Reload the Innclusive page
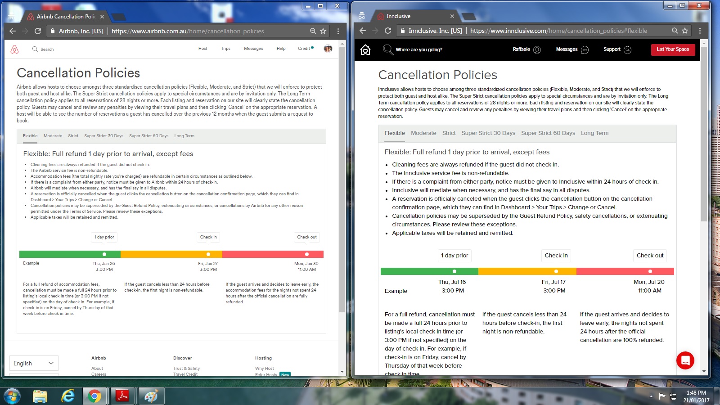 pos(387,31)
